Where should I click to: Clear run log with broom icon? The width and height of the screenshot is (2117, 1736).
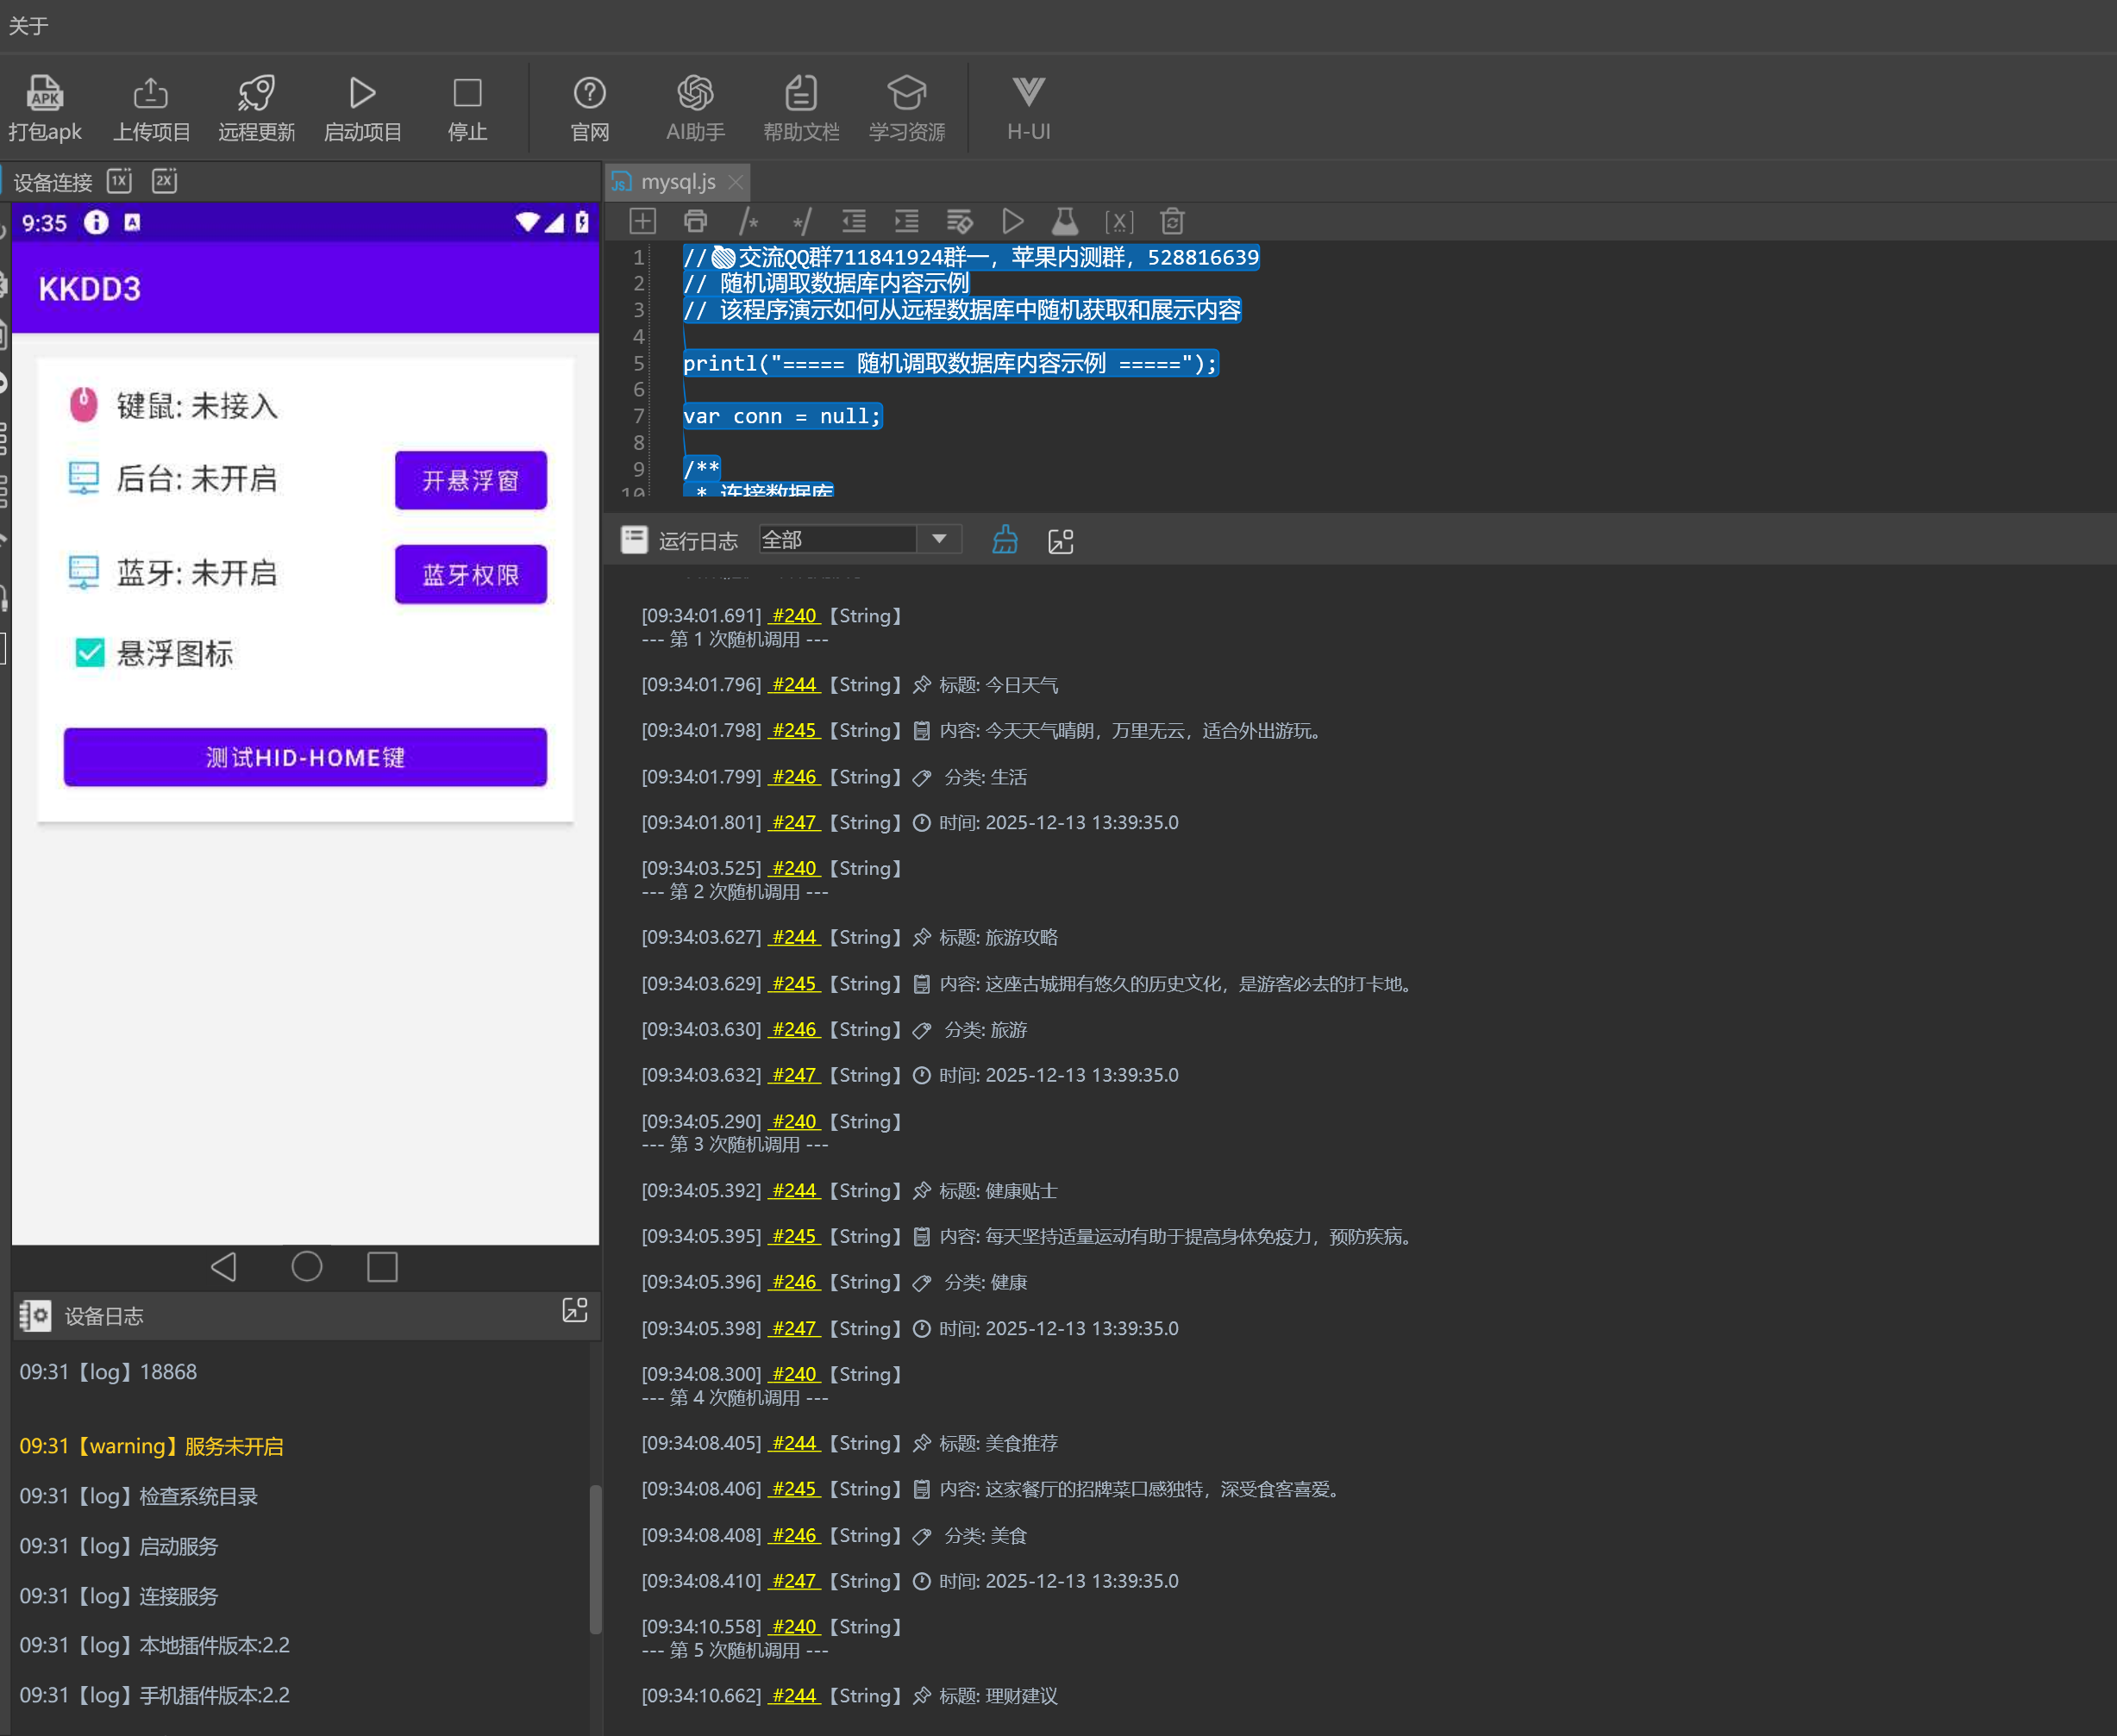point(1005,541)
